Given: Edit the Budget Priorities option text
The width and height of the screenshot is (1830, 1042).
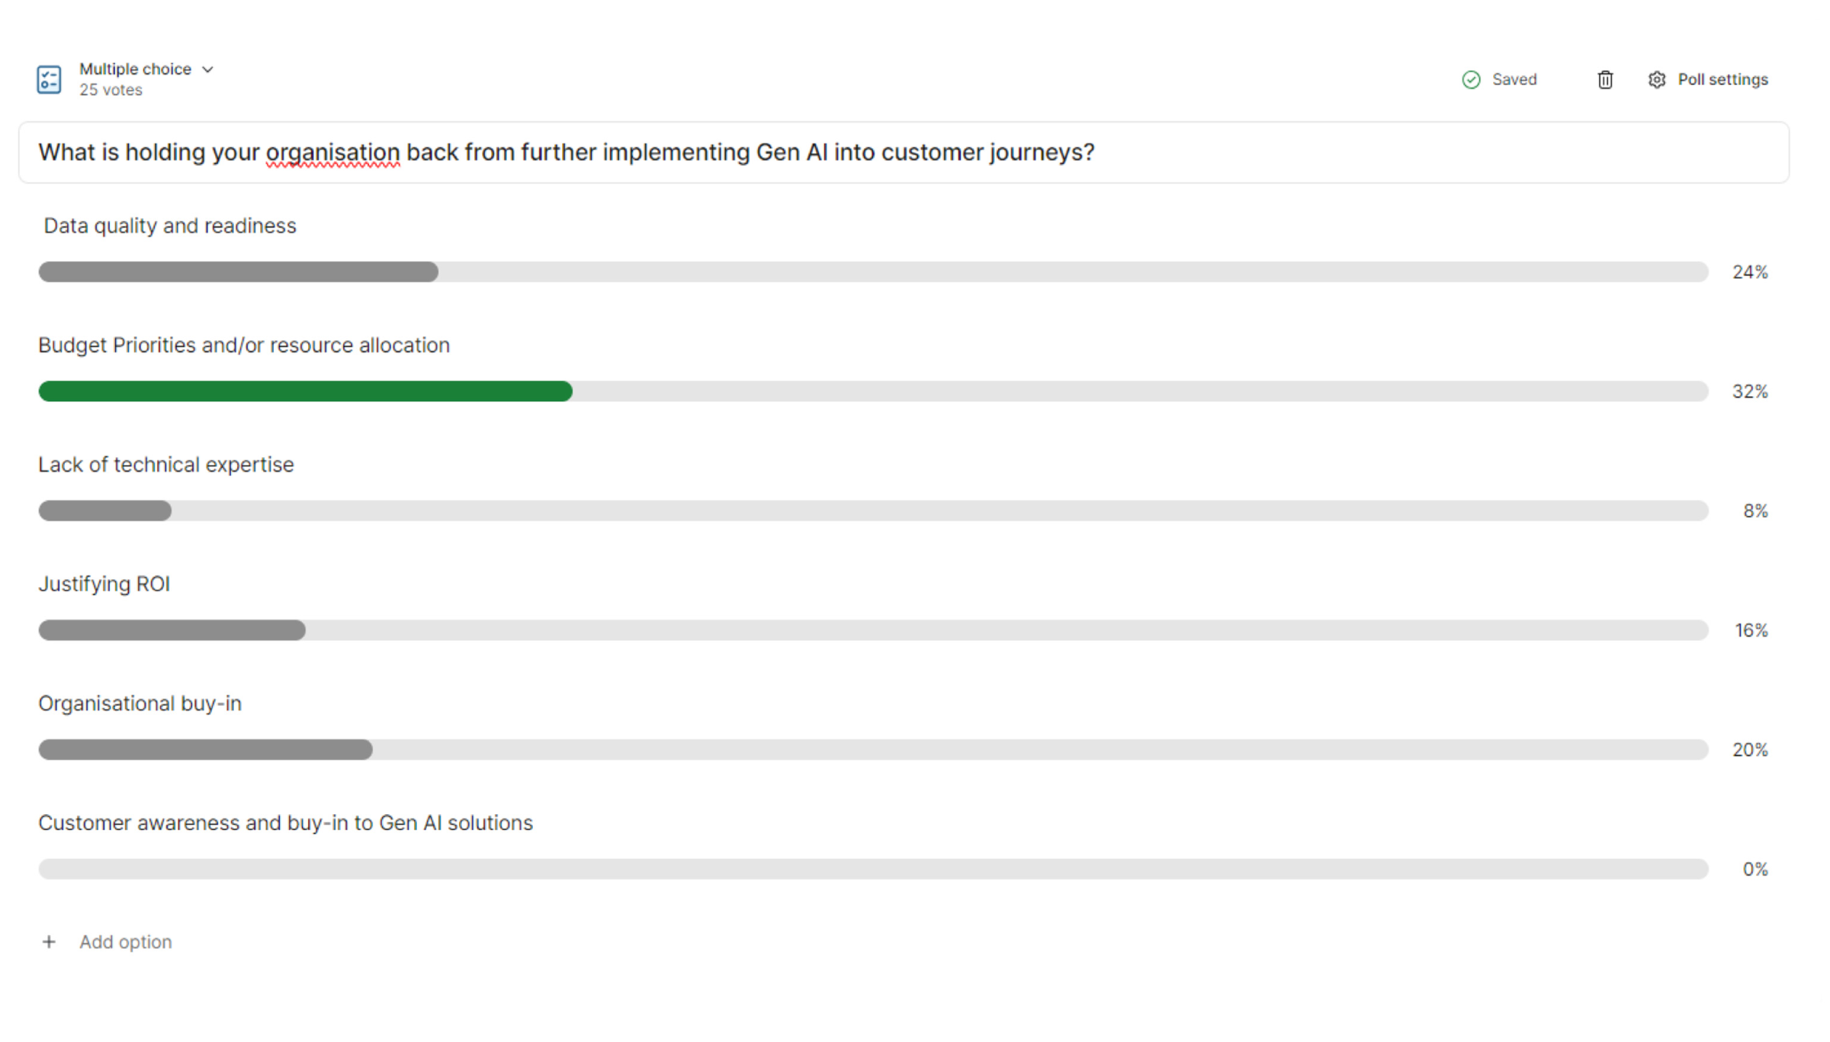Looking at the screenshot, I should 244,345.
